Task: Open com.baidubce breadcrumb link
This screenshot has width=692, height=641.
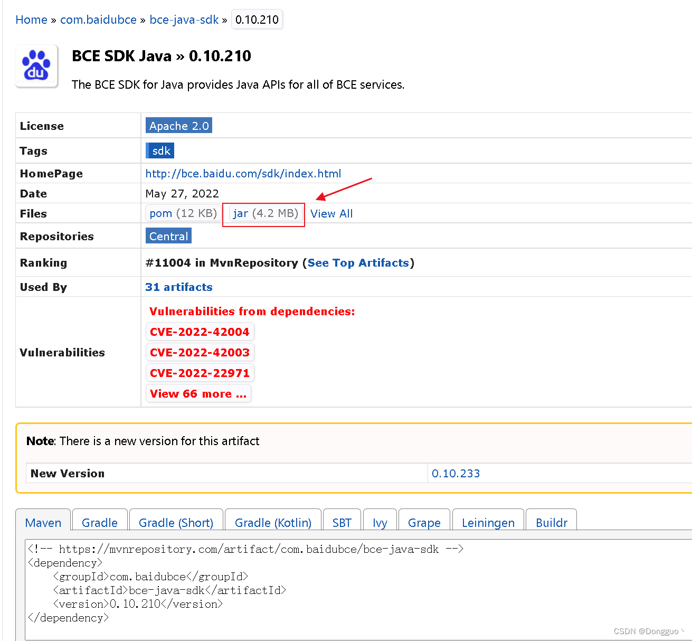Action: point(98,20)
